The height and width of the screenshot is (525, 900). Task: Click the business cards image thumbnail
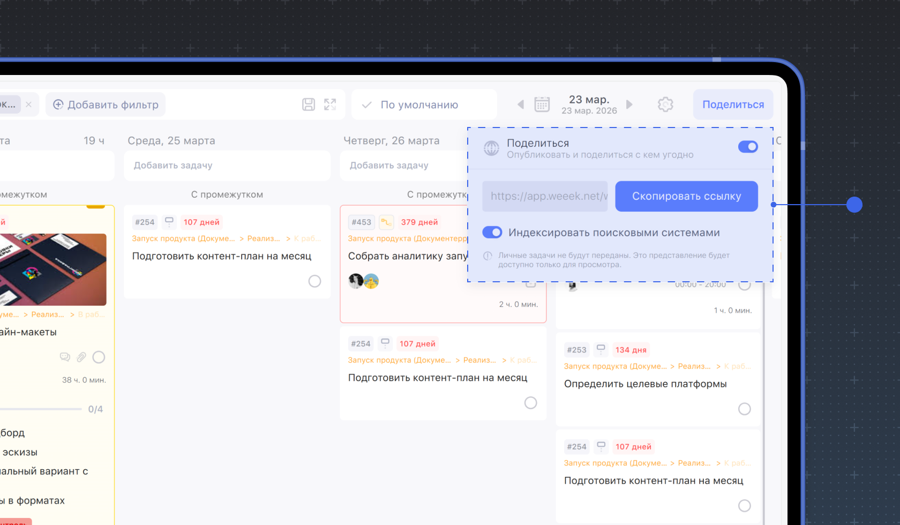[52, 269]
